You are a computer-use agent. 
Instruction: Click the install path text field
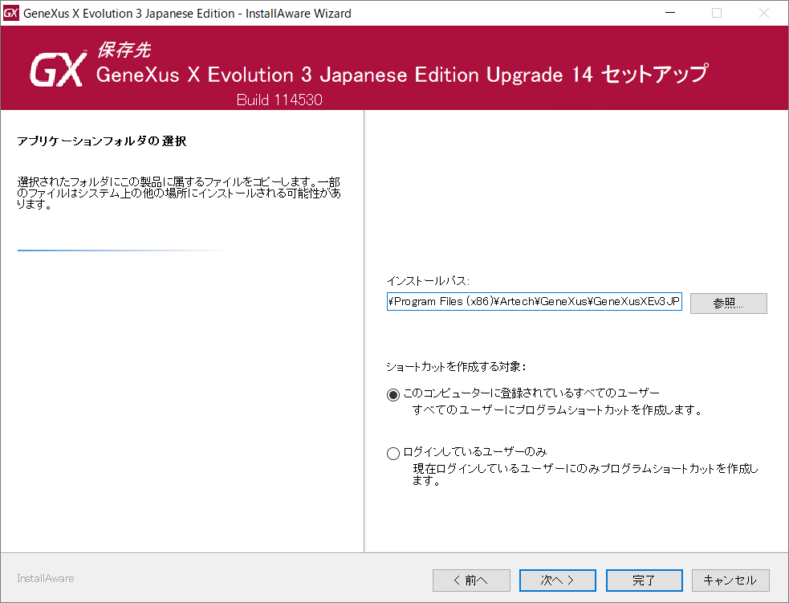coord(534,302)
